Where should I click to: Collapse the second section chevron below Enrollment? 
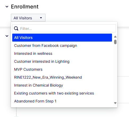point(7,36)
